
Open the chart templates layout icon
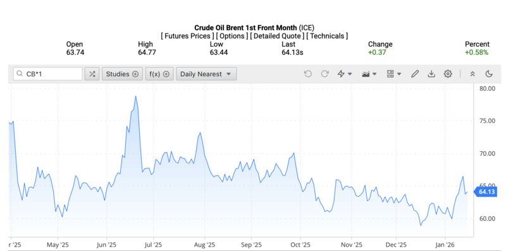click(390, 74)
